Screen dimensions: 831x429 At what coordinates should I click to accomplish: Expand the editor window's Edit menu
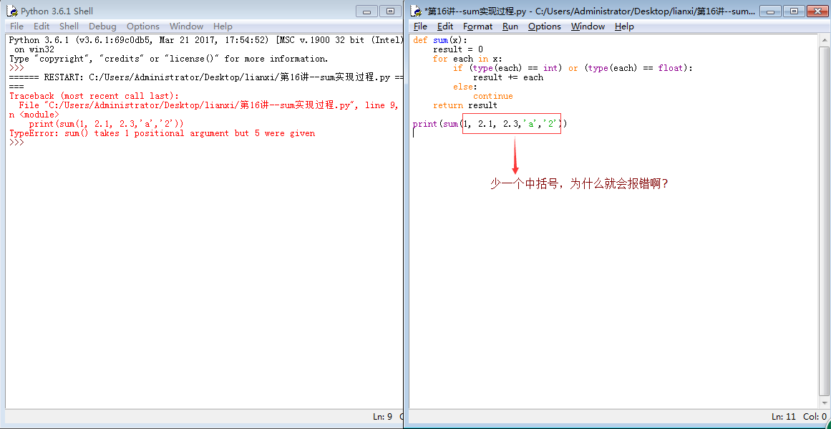444,26
